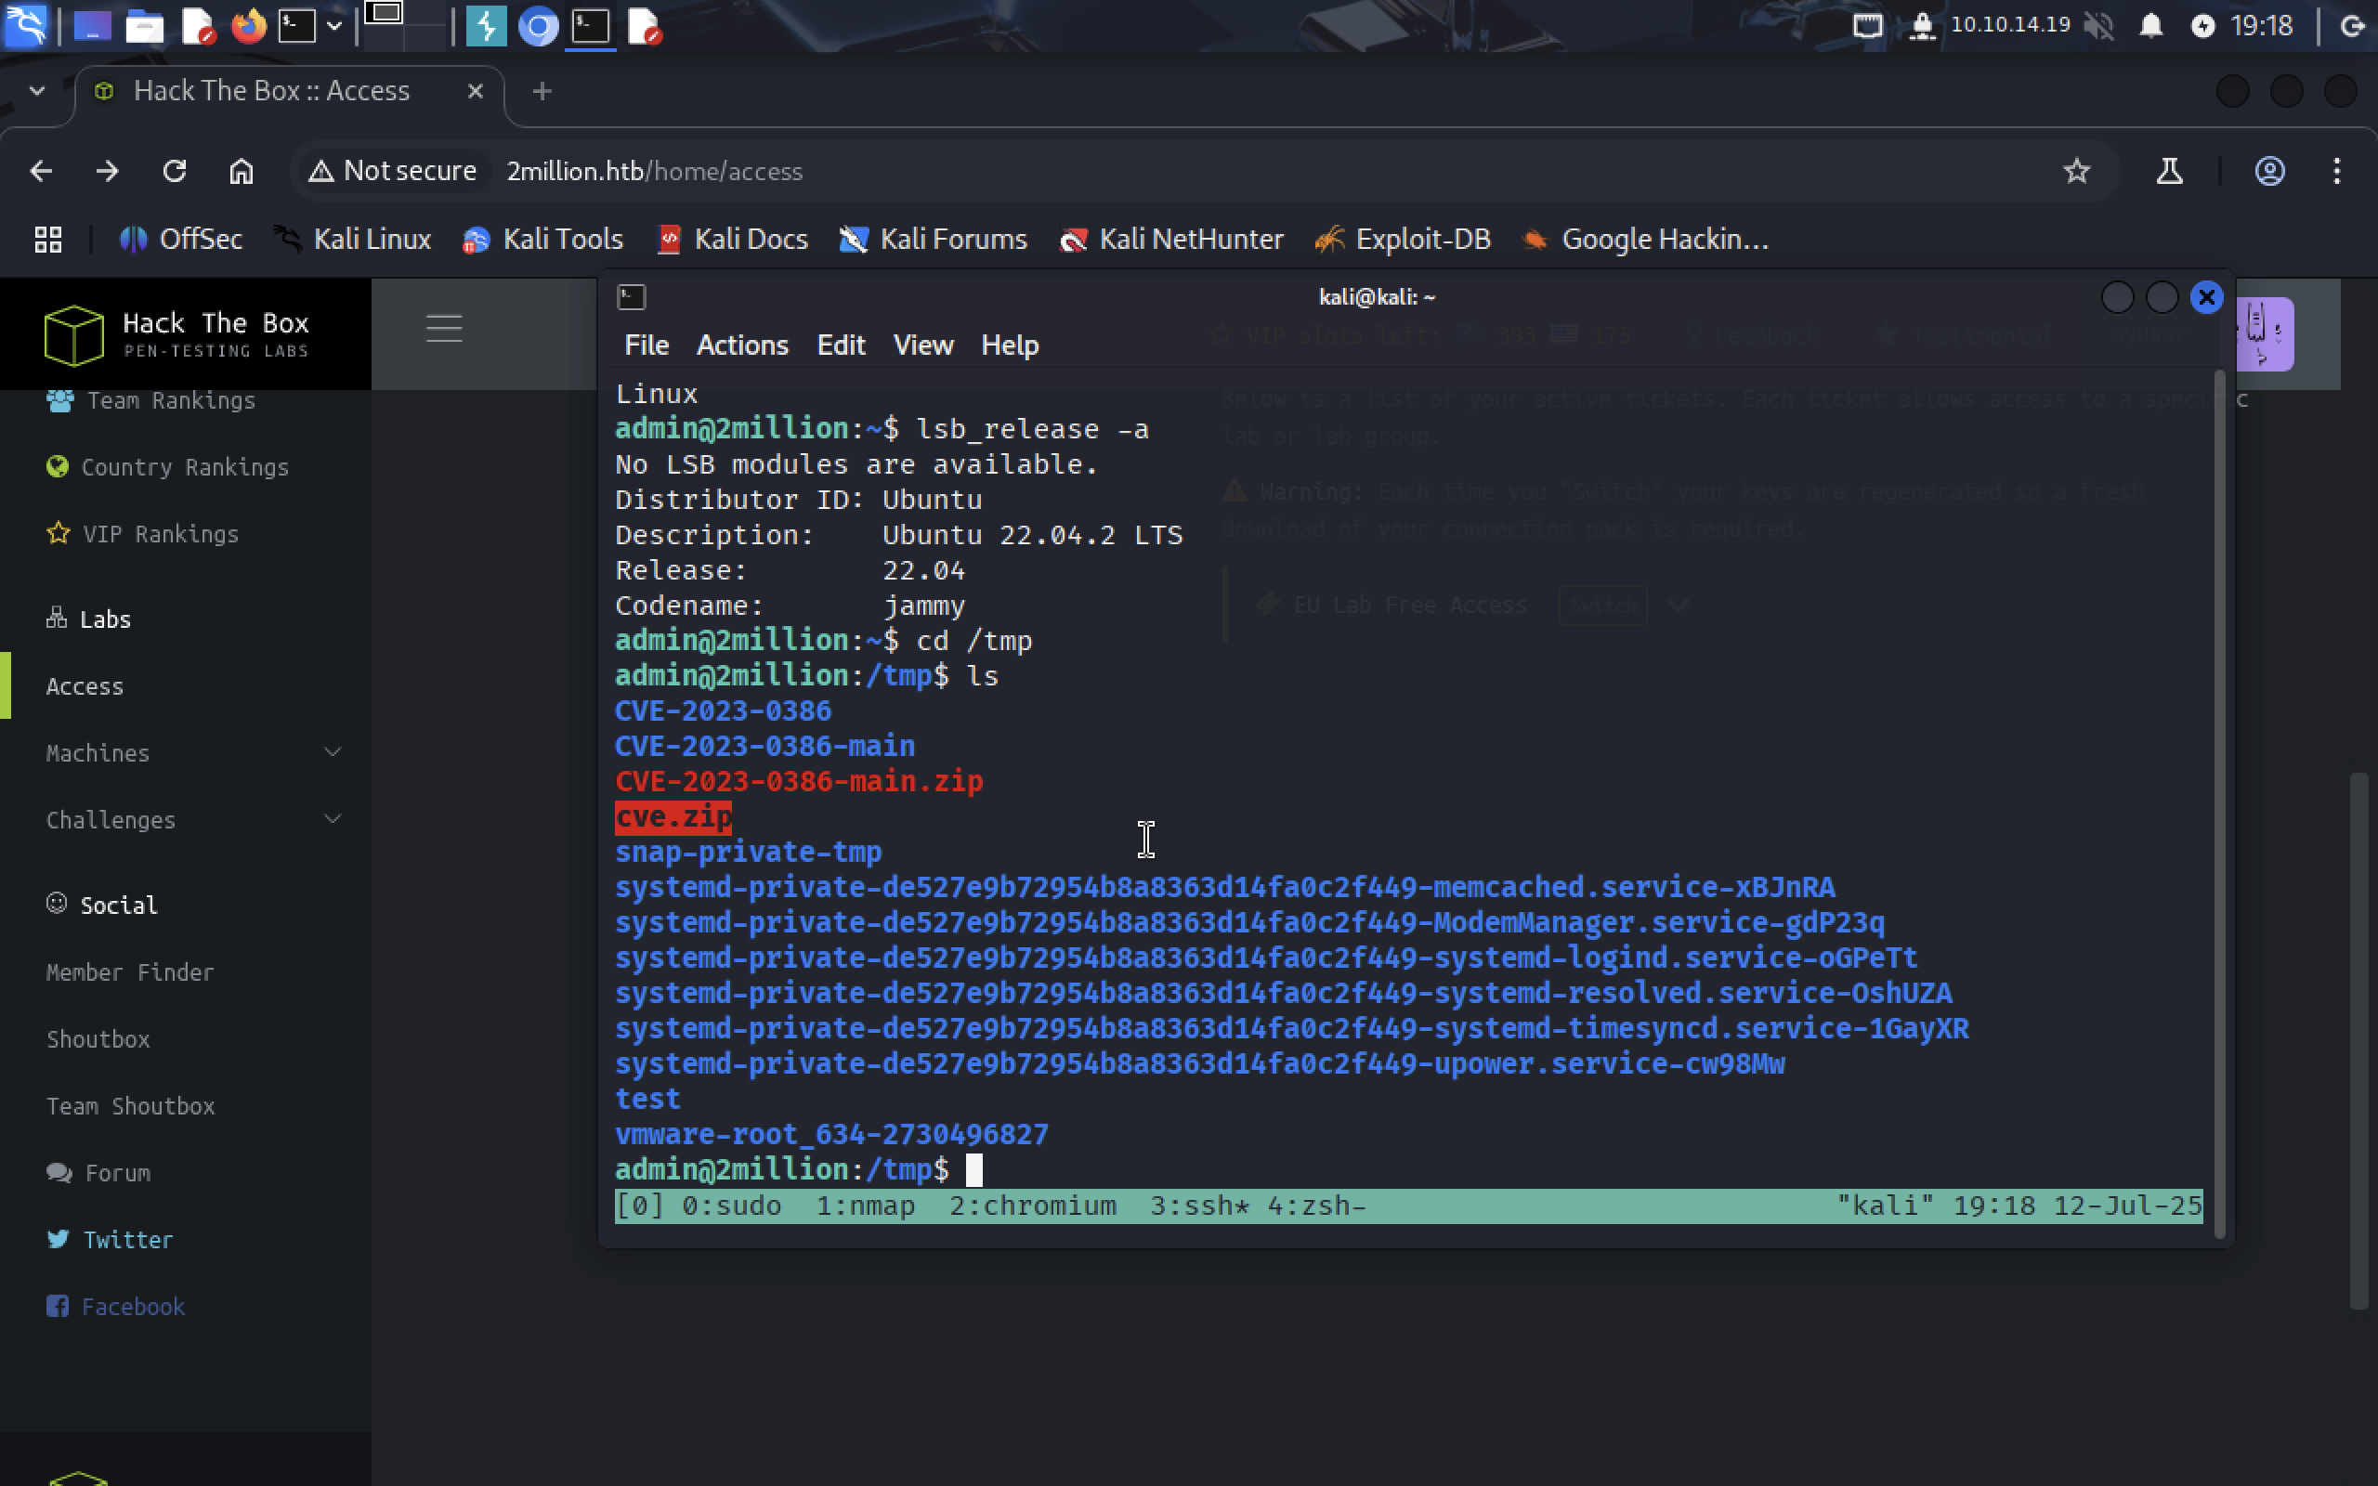Go back in browser history
The image size is (2378, 1486).
pyautogui.click(x=41, y=171)
